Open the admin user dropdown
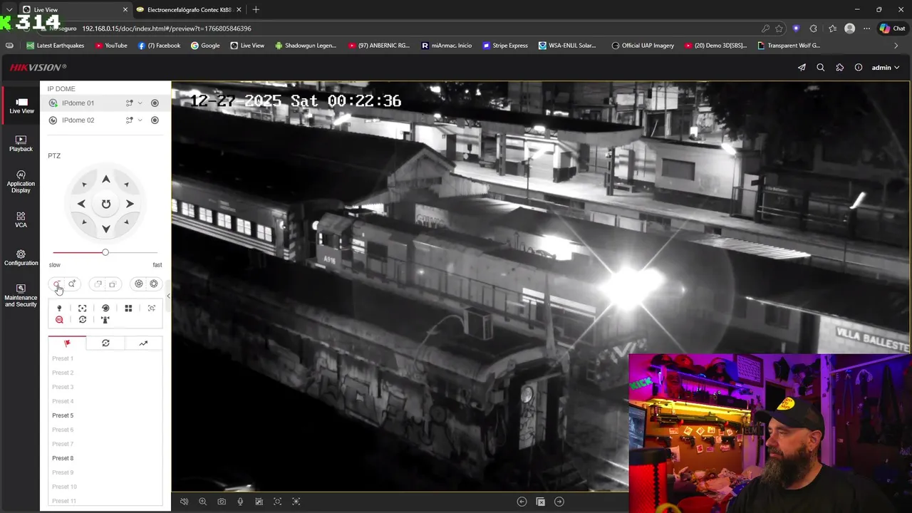This screenshot has height=513, width=912. pyautogui.click(x=886, y=68)
